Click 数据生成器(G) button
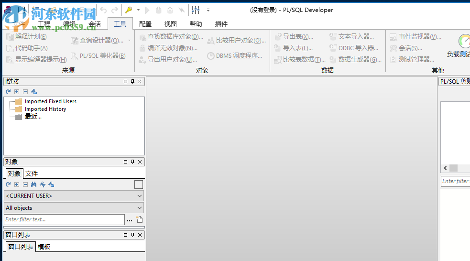Viewport: 470px width, 261px height. (x=355, y=59)
